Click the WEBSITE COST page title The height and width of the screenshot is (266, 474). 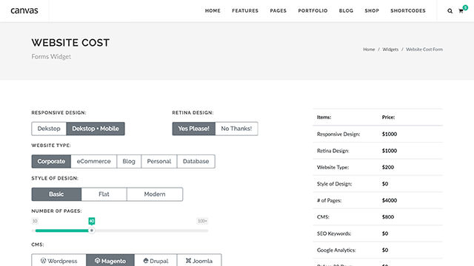tap(70, 43)
